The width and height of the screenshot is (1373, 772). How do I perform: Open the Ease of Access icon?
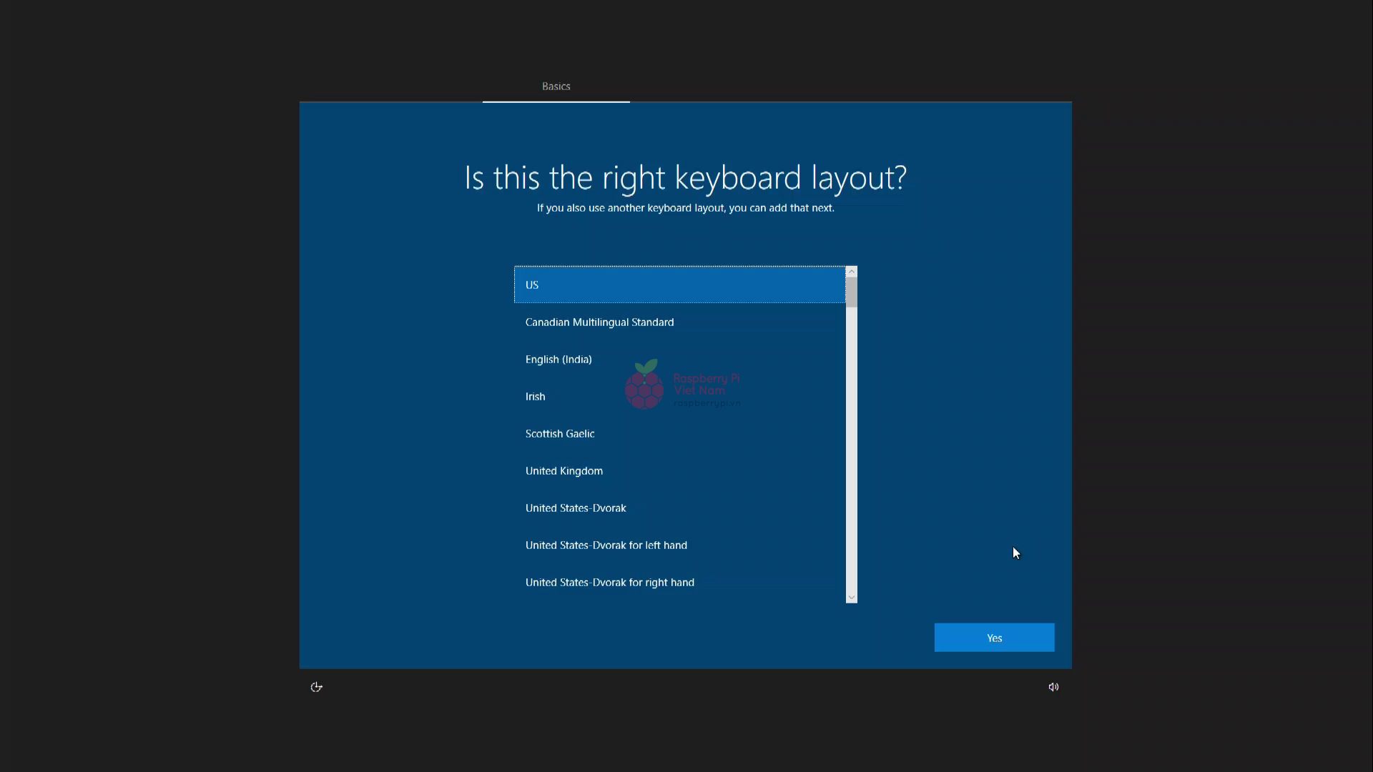(316, 687)
